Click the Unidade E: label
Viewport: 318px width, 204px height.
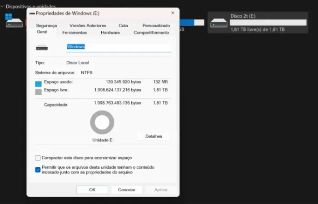103,140
